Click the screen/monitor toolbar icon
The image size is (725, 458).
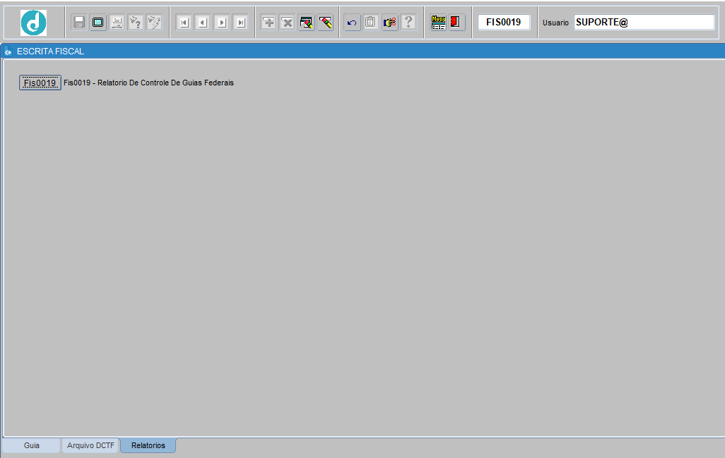(x=98, y=23)
